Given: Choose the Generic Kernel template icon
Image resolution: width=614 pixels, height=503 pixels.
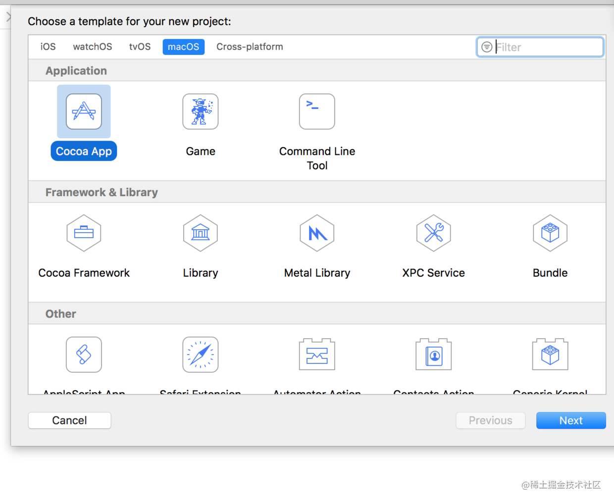Looking at the screenshot, I should coord(550,354).
